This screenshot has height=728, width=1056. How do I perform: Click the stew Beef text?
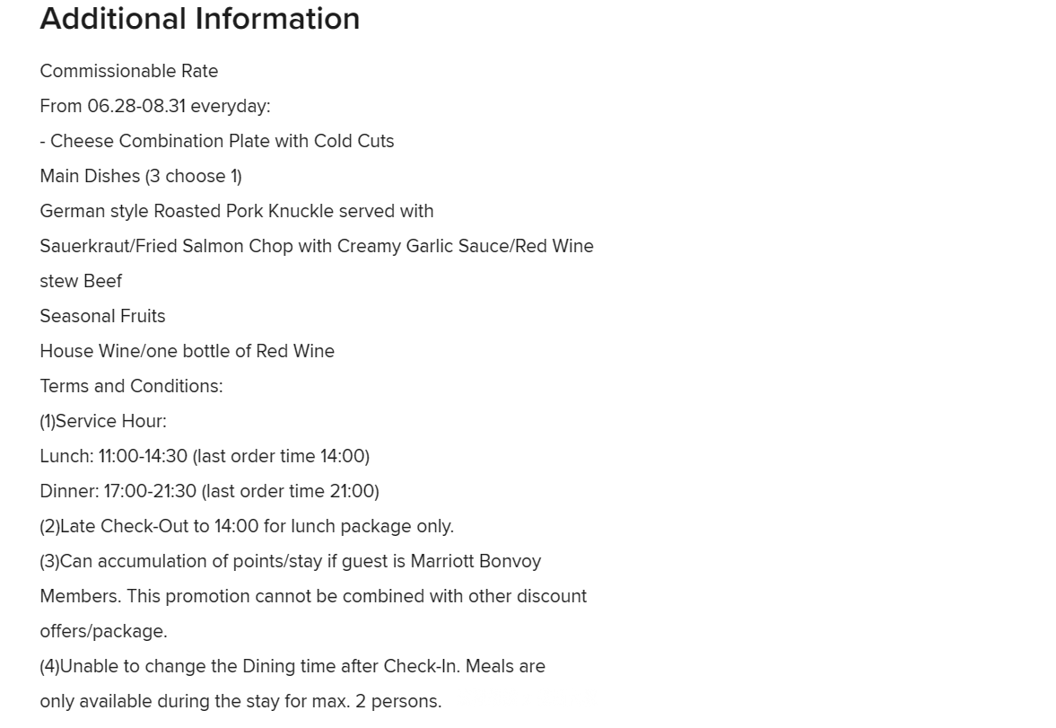tap(81, 281)
